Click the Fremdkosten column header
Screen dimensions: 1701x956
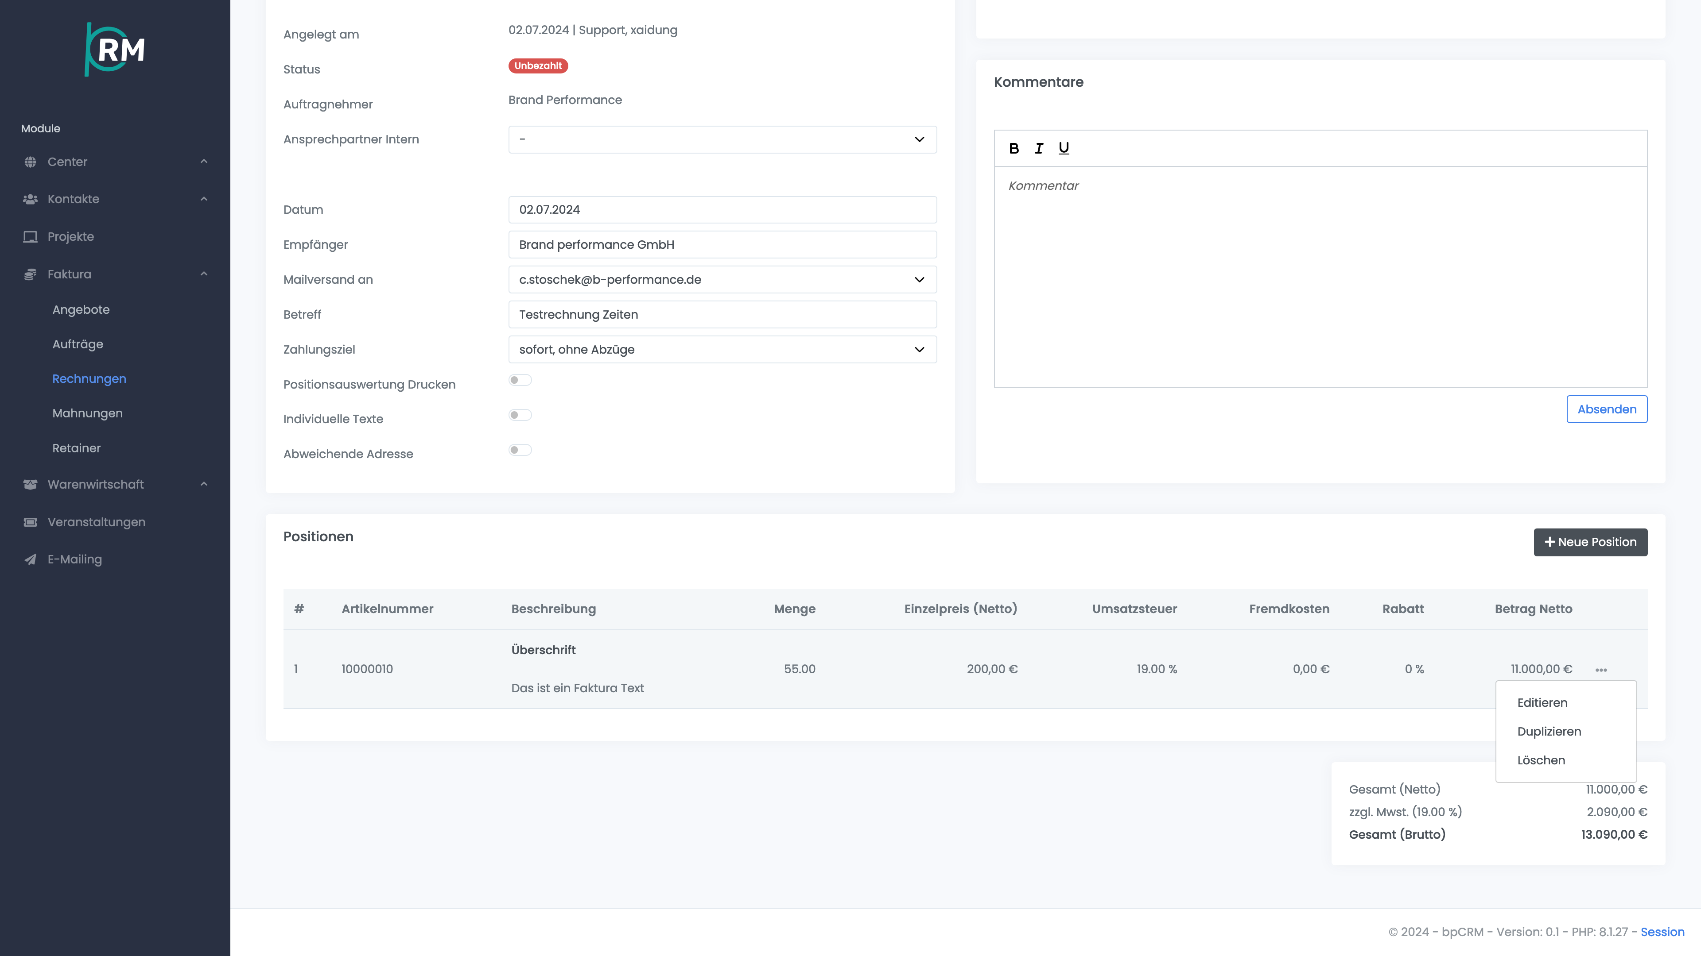pos(1289,609)
